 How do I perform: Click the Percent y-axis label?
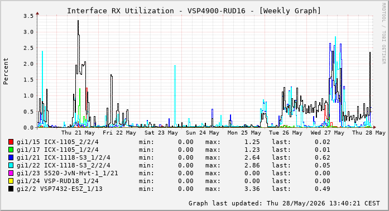[6, 71]
